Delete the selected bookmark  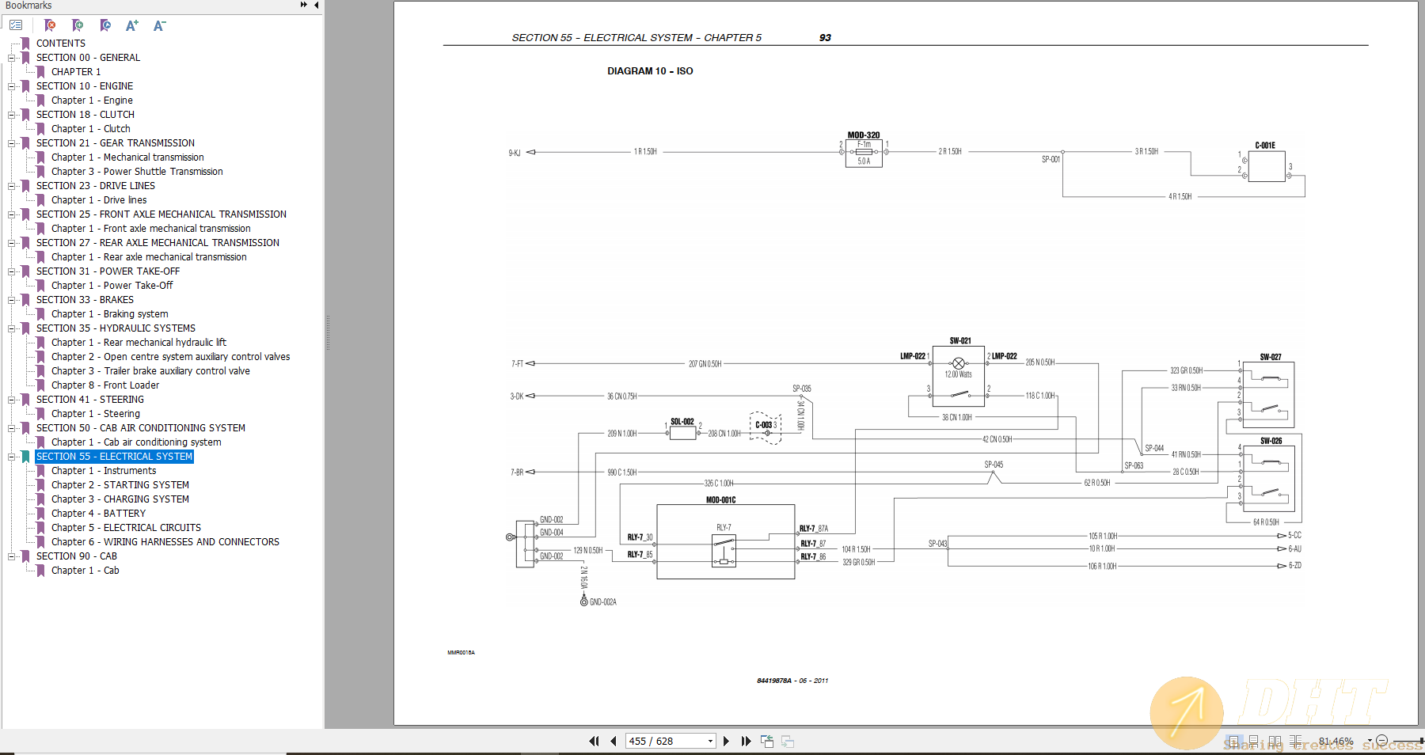pos(49,25)
